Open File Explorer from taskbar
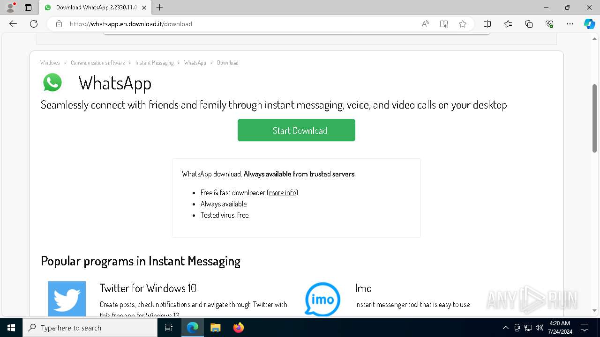The height and width of the screenshot is (337, 600). coord(216,328)
